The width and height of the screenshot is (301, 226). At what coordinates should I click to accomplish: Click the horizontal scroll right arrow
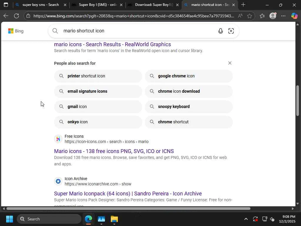(x=293, y=209)
